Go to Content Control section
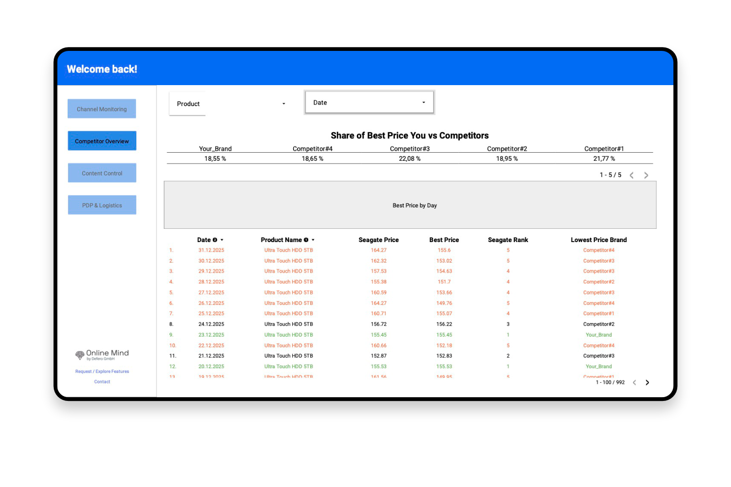 [x=102, y=173]
